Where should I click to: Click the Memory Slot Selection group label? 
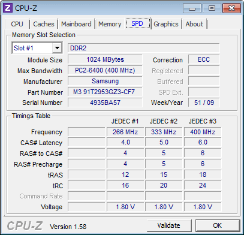tap(44, 35)
